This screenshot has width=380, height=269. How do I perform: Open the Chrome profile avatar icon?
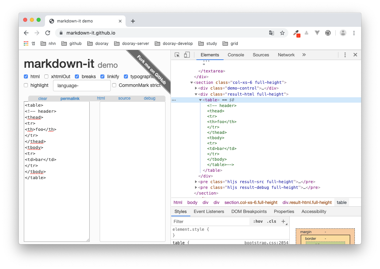343,33
